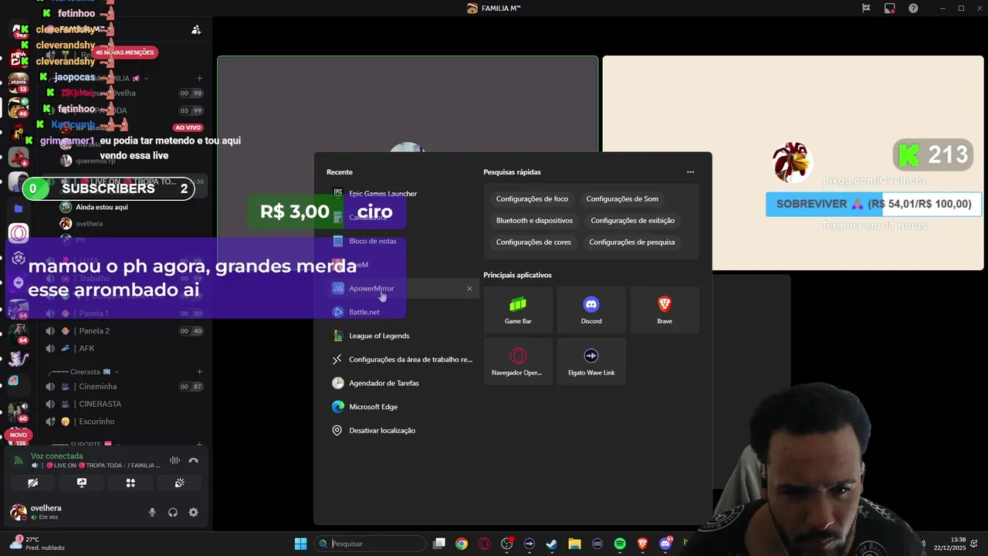988x556 pixels.
Task: Open Discord soundboard button
Action: coord(179,483)
